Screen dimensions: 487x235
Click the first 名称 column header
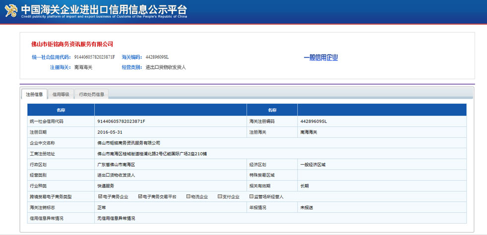point(61,110)
